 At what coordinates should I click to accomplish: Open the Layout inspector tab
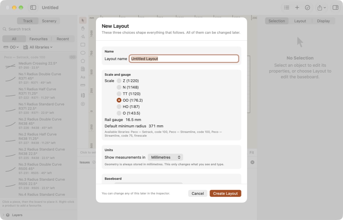[x=300, y=21]
